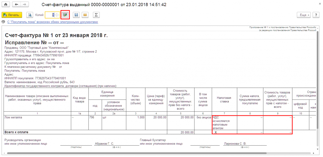Select the seller address line with Кутузовский пр-кт
Image resolution: width=323 pixels, height=157 pixels.
click(x=50, y=51)
